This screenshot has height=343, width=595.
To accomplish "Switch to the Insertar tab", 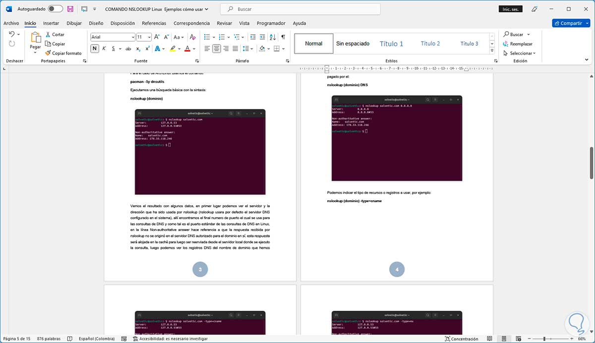I will pyautogui.click(x=51, y=23).
